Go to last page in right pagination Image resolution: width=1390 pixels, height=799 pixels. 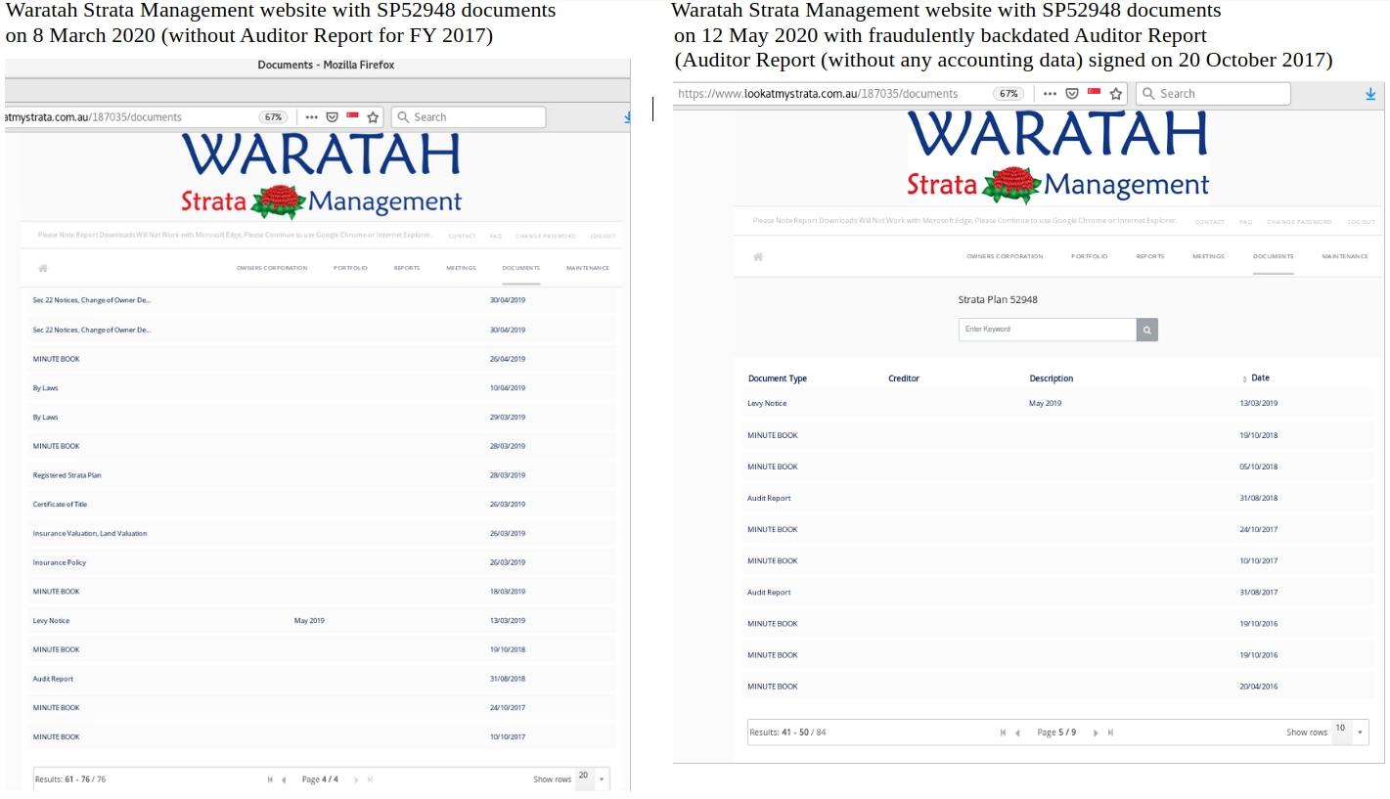coord(1110,732)
